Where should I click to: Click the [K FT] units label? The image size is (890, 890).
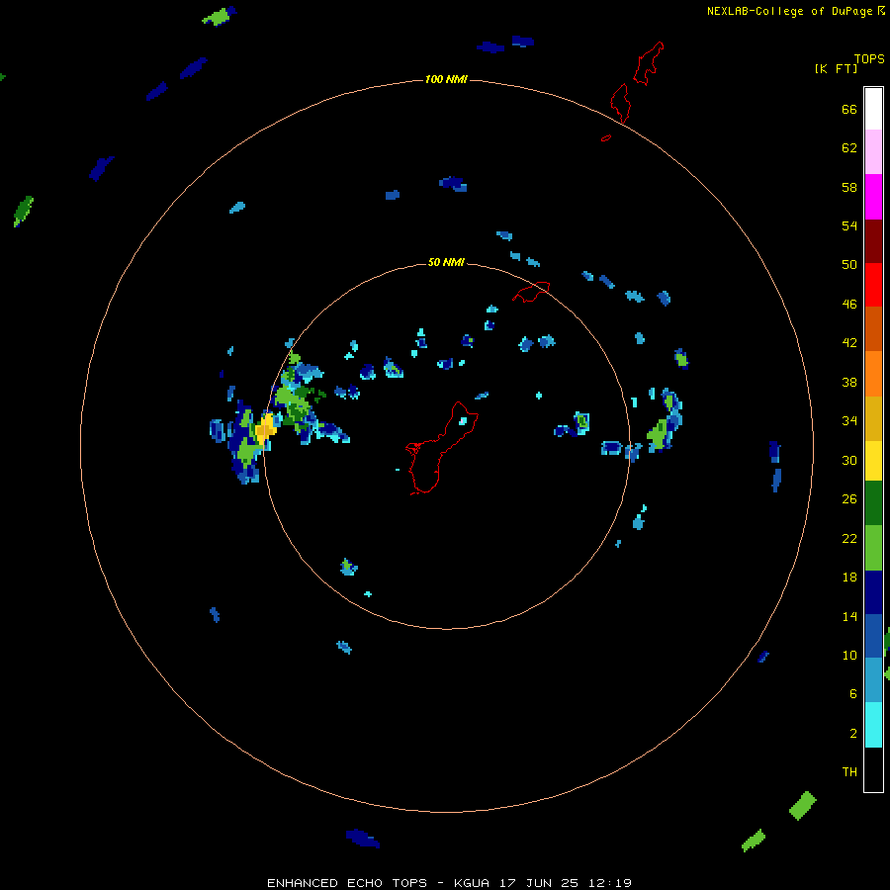pyautogui.click(x=836, y=68)
